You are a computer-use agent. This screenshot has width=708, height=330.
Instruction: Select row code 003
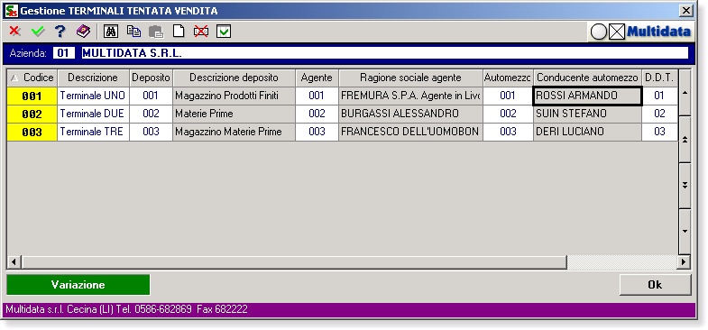(32, 132)
